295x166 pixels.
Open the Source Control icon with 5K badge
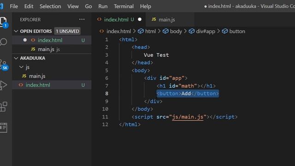[x=4, y=65]
